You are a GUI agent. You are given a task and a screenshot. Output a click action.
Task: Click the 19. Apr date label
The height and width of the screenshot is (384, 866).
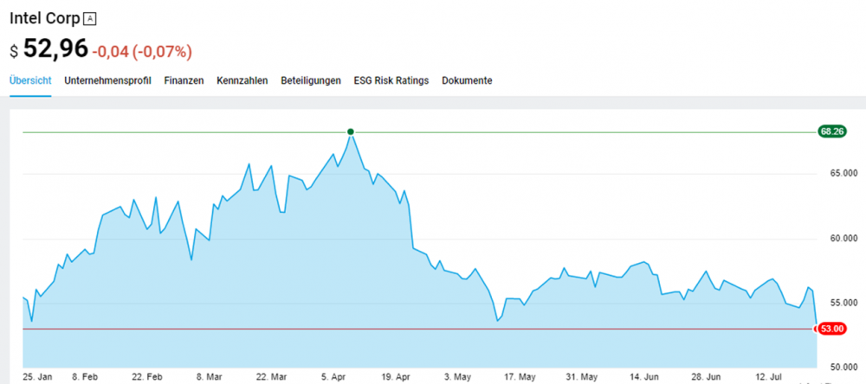396,378
